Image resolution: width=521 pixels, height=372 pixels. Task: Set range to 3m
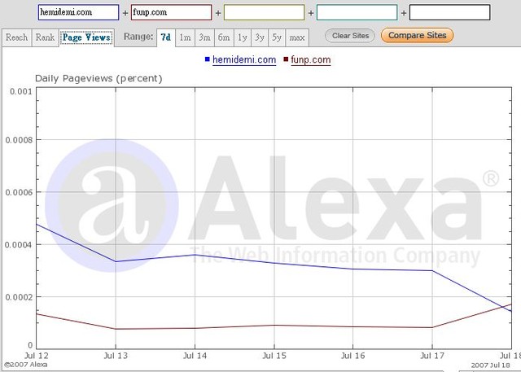(x=204, y=38)
